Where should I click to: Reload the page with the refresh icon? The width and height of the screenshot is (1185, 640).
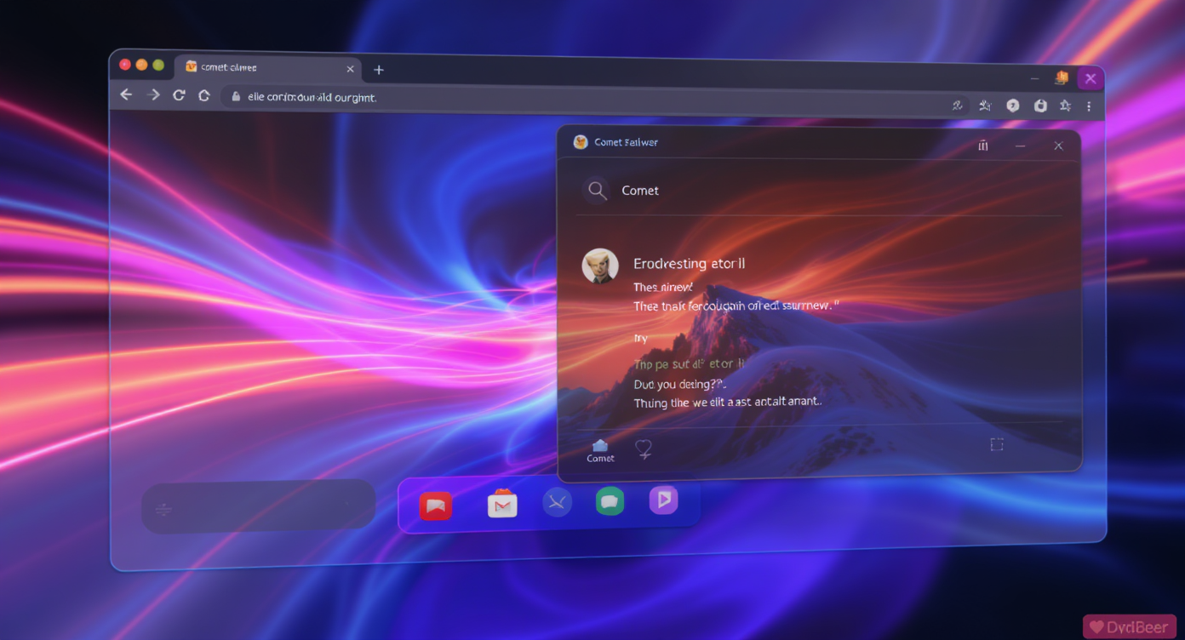pyautogui.click(x=179, y=95)
